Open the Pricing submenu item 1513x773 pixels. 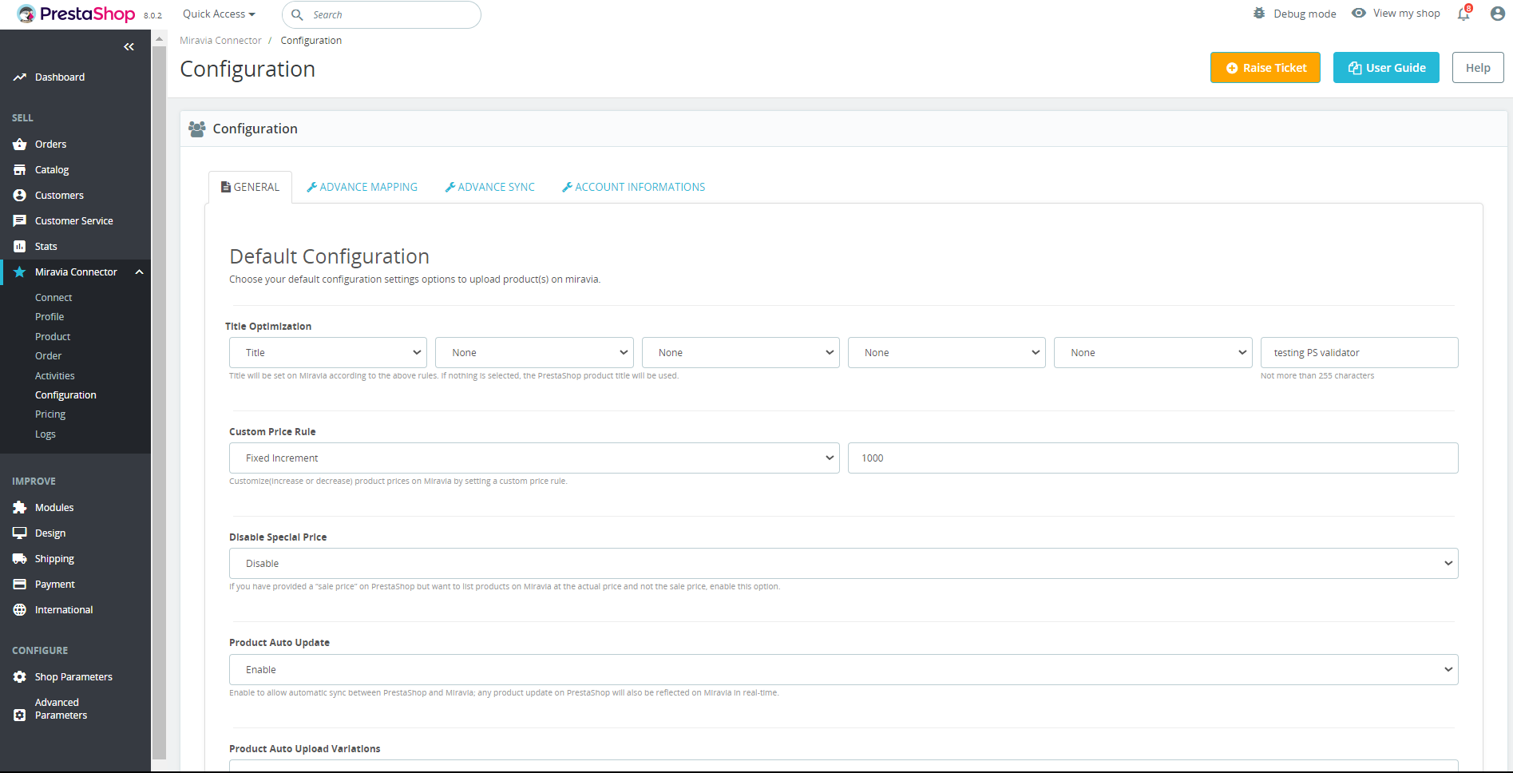pyautogui.click(x=50, y=414)
